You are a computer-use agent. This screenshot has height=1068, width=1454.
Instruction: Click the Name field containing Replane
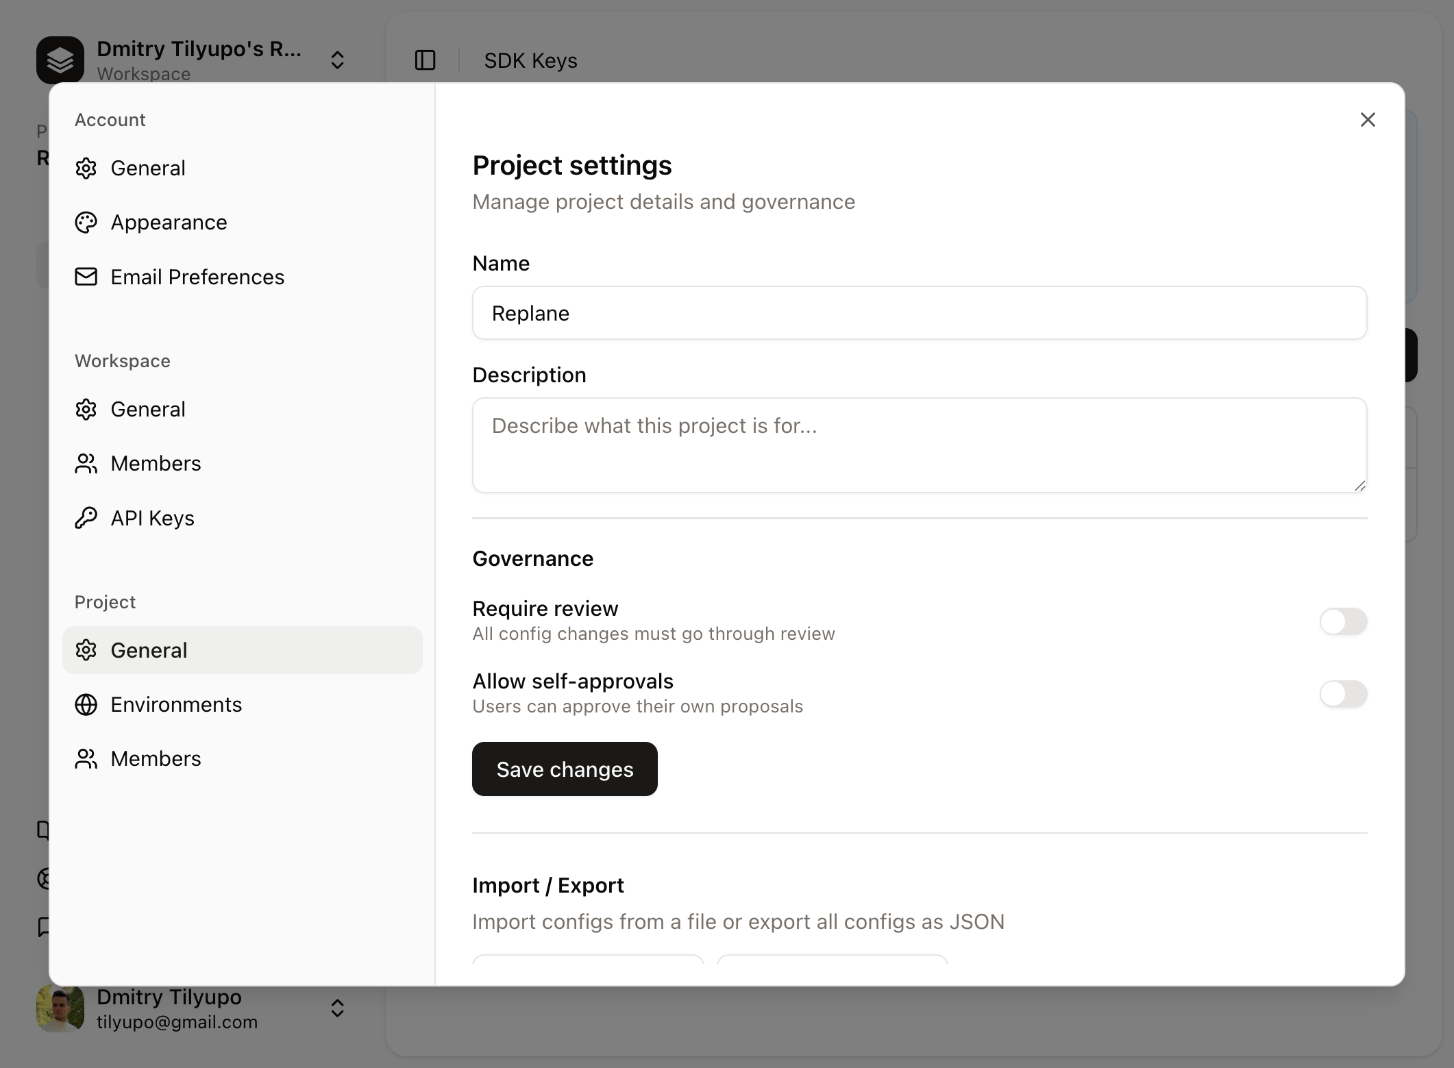(918, 313)
